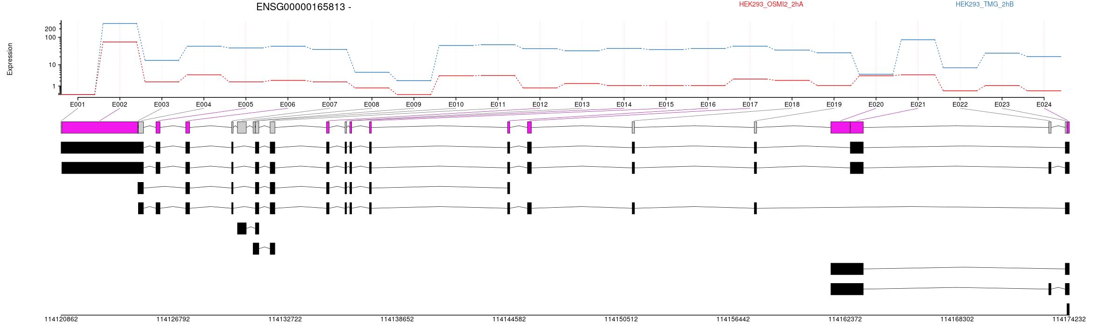Click the y-axis tick value 10
The image size is (1120, 326).
(52, 65)
